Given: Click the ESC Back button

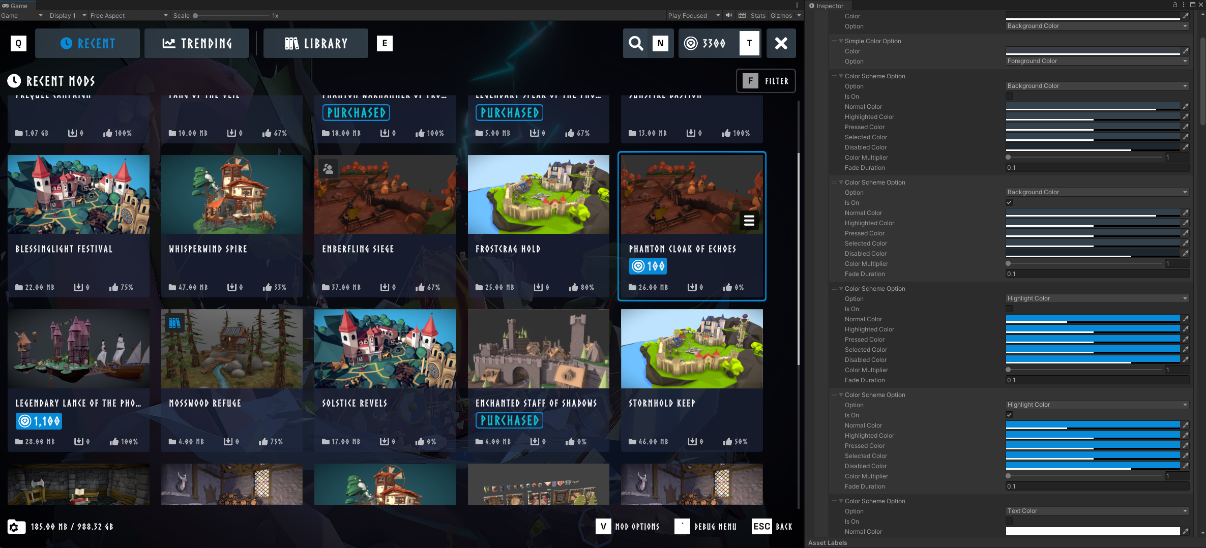Looking at the screenshot, I should tap(772, 527).
